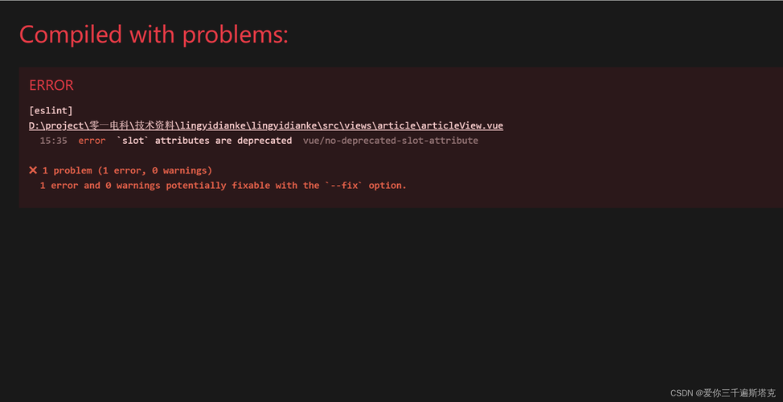Click the '`slot` attributes are deprecated' message
Image resolution: width=783 pixels, height=402 pixels.
(204, 141)
